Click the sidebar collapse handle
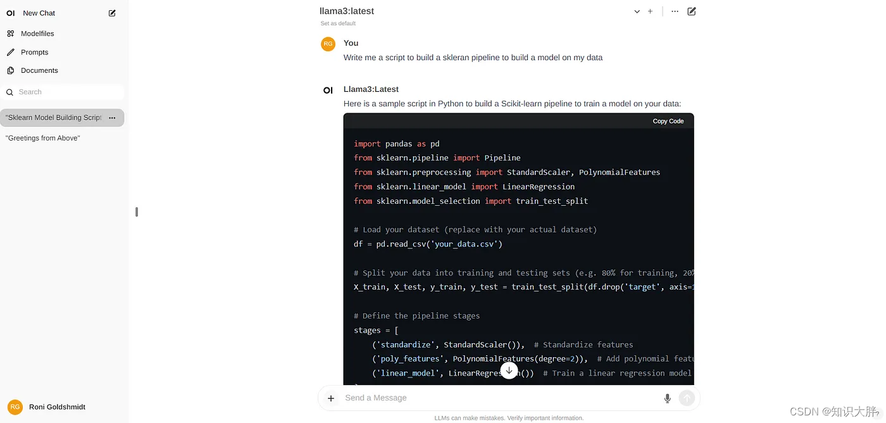 137,212
